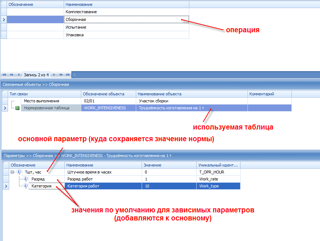320x241 pixels.
Task: Click Участок сборки cell
Action: click(192, 101)
